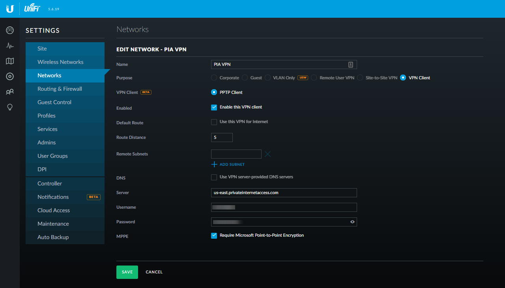Click the MPPE field label
Viewport: 505px width, 288px height.
[x=122, y=237]
